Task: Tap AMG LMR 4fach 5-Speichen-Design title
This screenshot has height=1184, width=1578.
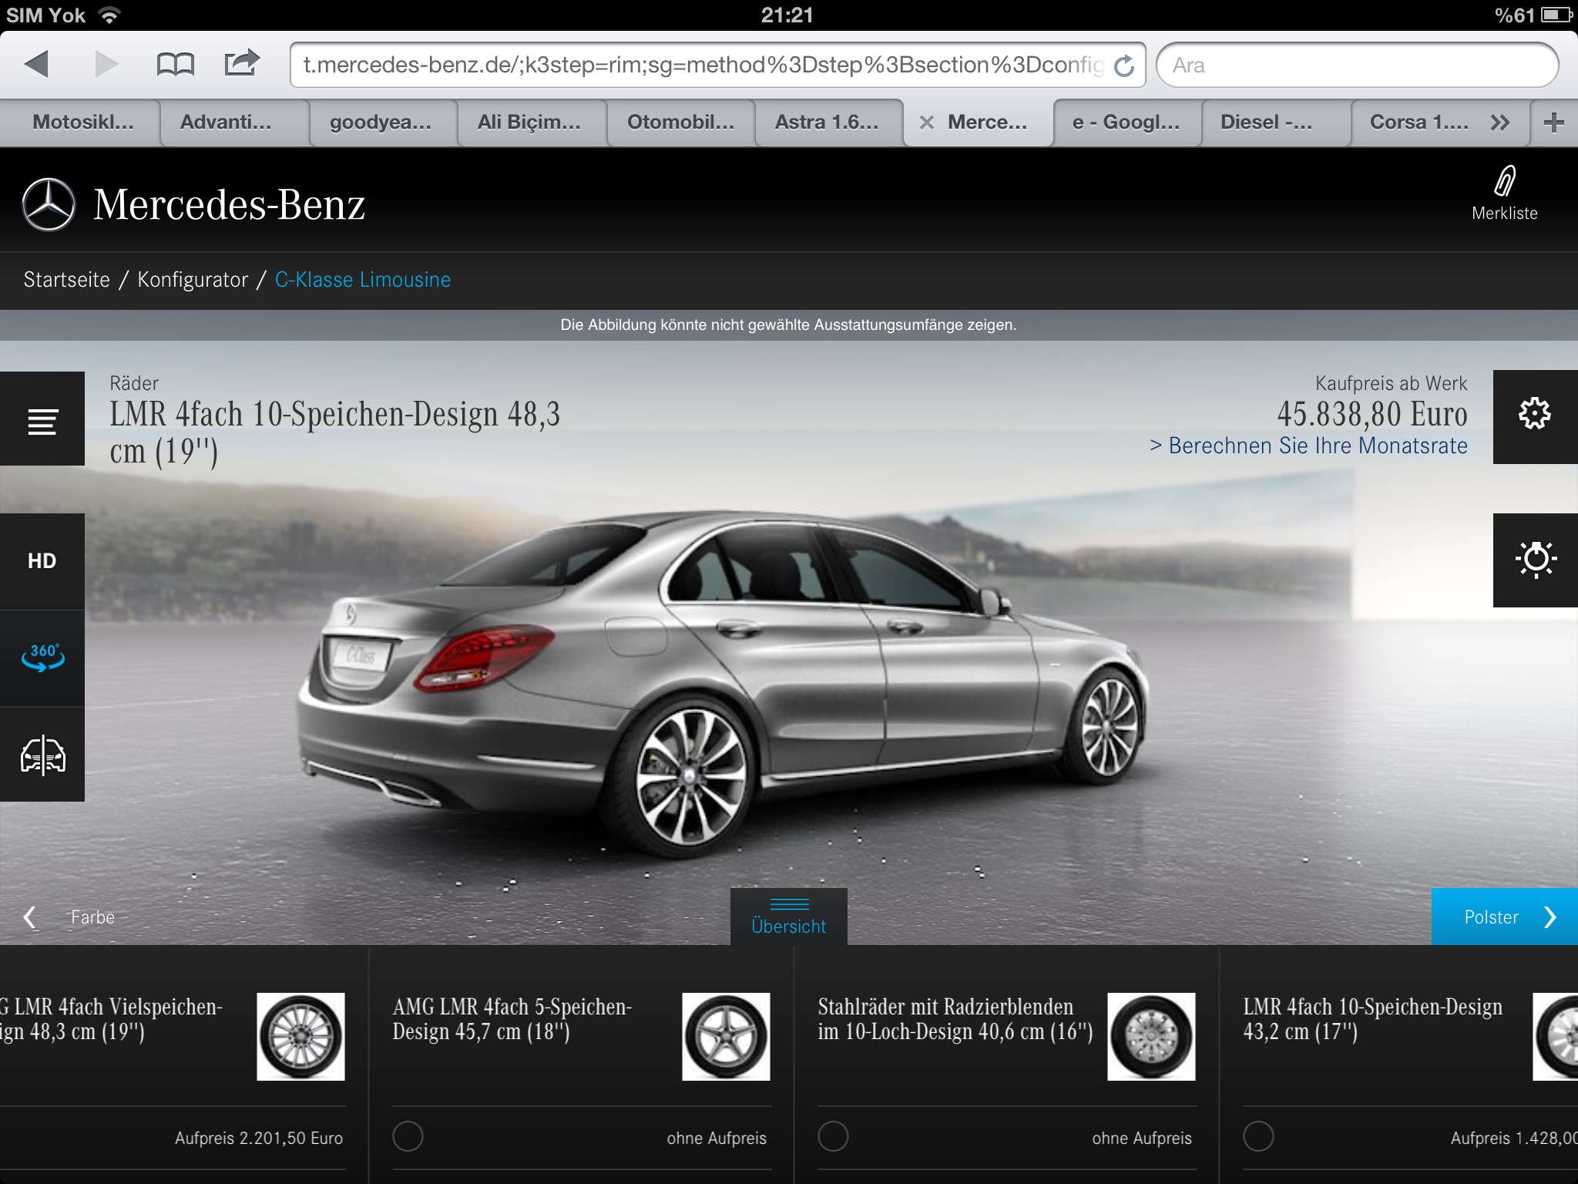Action: pos(512,1019)
